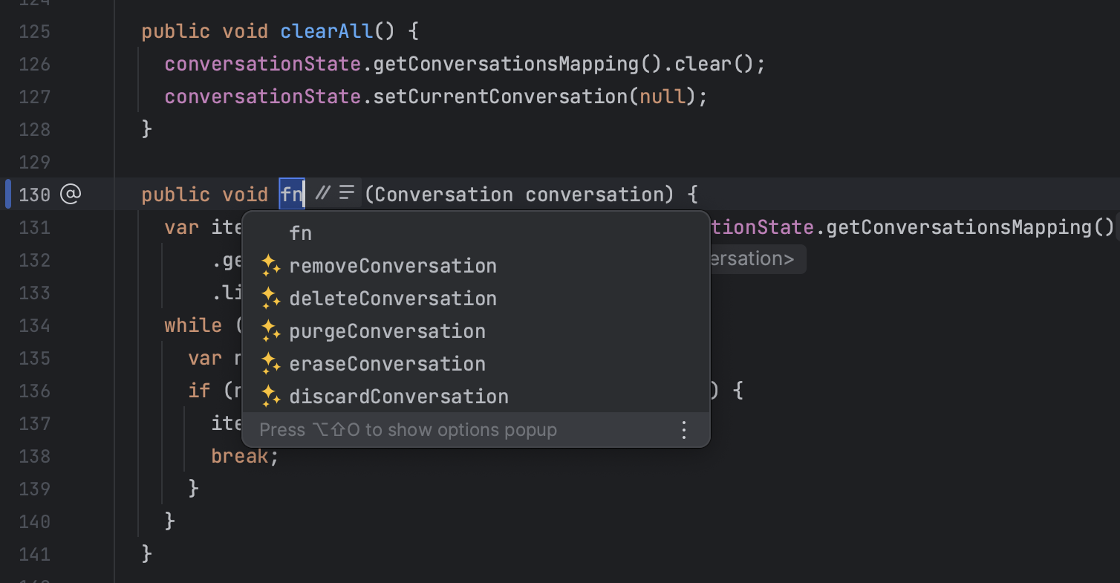1120x583 pixels.
Task: Toggle the rename comments option icon
Action: 322,194
